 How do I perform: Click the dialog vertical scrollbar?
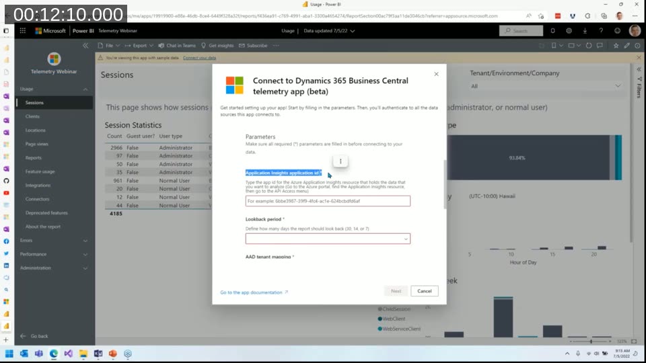tap(445, 184)
